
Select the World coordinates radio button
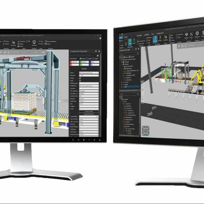click(81, 59)
